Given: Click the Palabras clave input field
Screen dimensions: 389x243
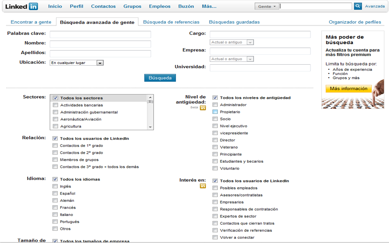Looking at the screenshot, I should [100, 34].
